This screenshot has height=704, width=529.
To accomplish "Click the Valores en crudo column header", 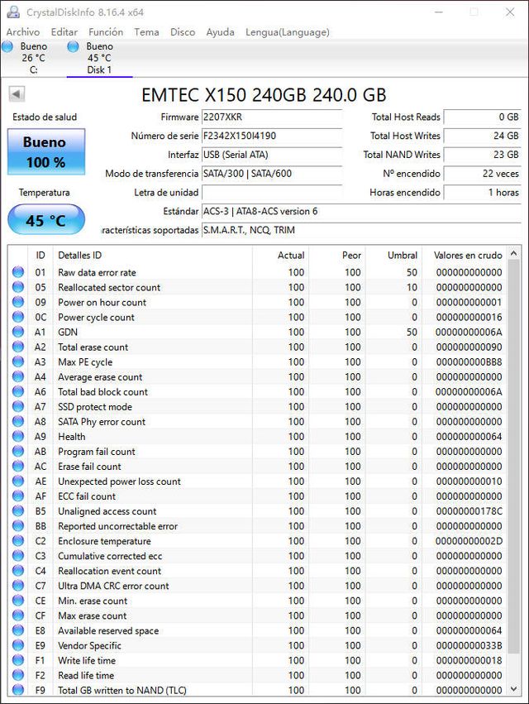I will pyautogui.click(x=467, y=256).
